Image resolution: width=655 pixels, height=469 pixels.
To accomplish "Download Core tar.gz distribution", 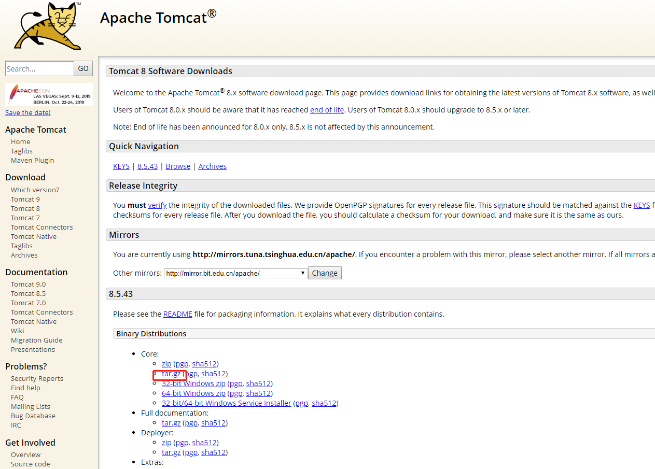I will coord(171,374).
